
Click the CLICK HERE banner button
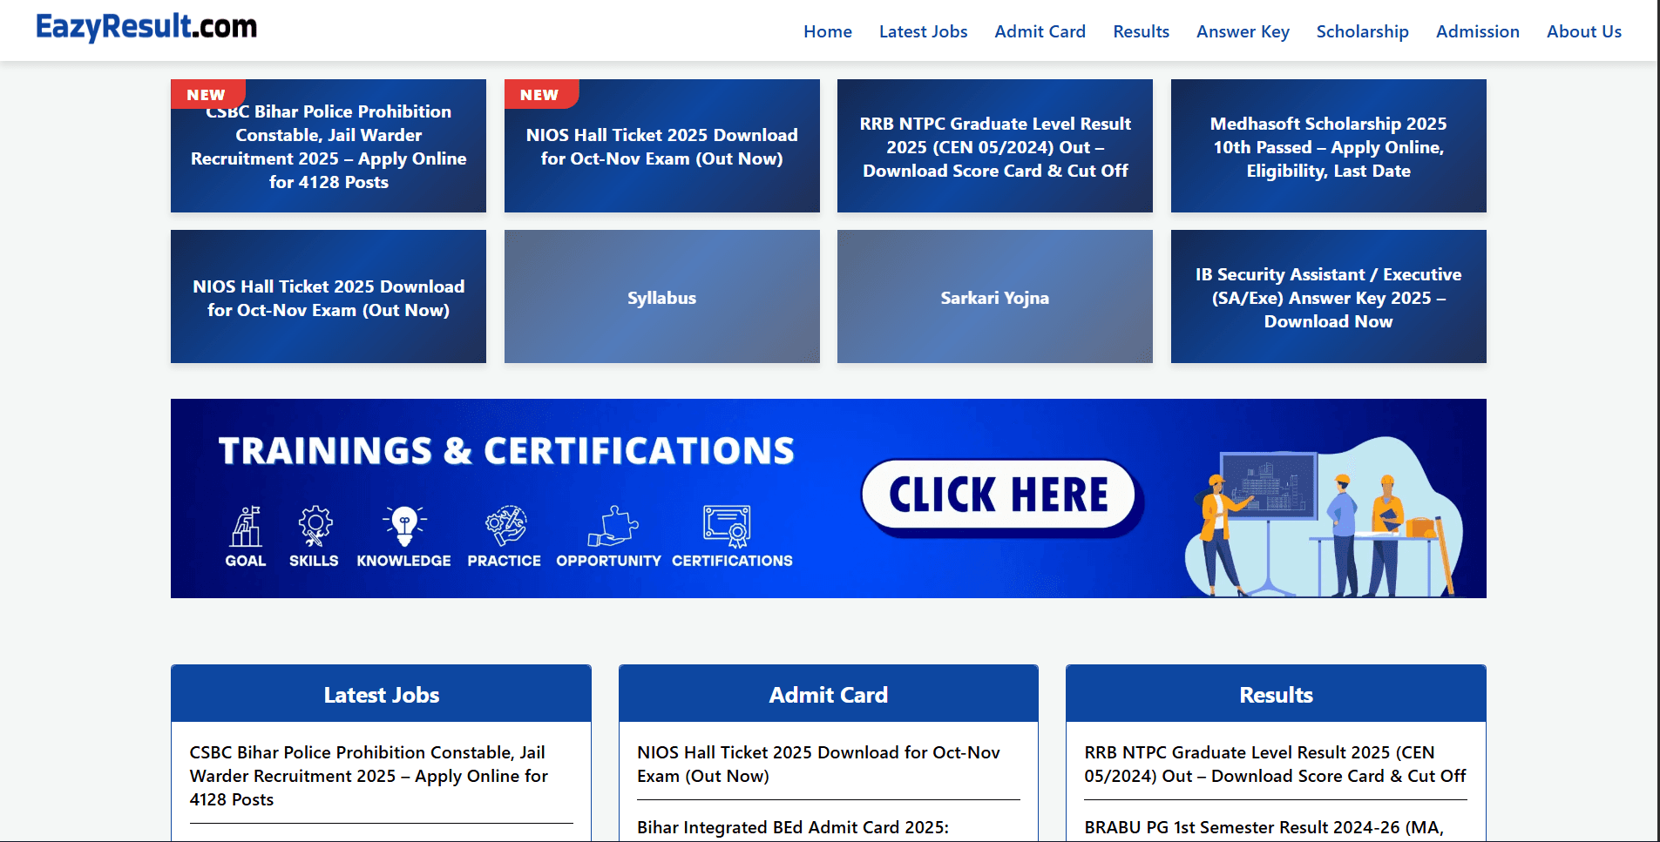pos(1000,495)
